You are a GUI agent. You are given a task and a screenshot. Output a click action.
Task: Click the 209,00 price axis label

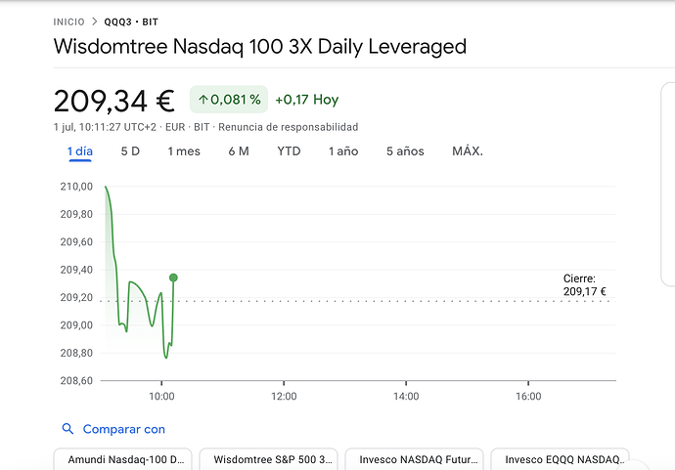(76, 325)
